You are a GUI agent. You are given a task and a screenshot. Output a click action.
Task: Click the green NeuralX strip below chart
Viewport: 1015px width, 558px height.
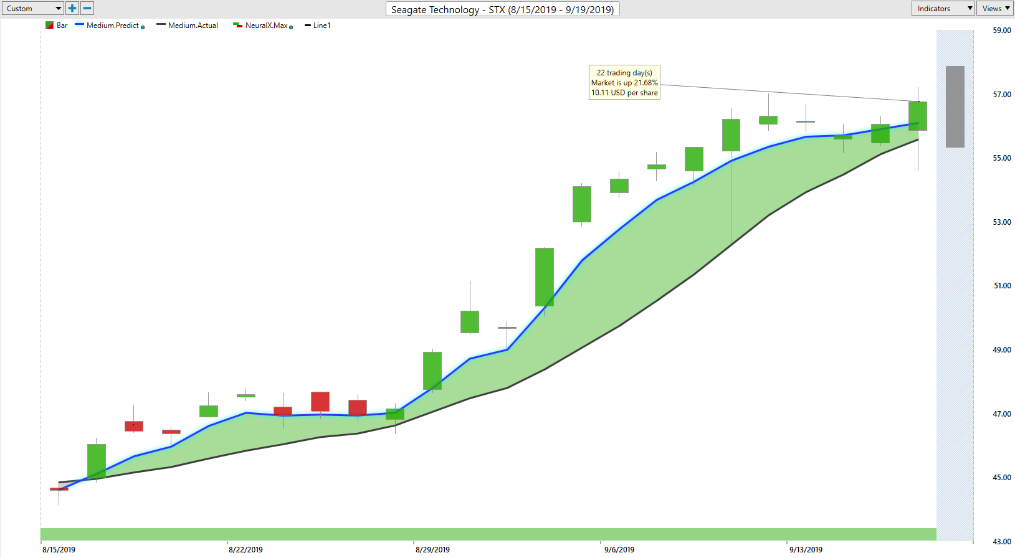coord(488,534)
